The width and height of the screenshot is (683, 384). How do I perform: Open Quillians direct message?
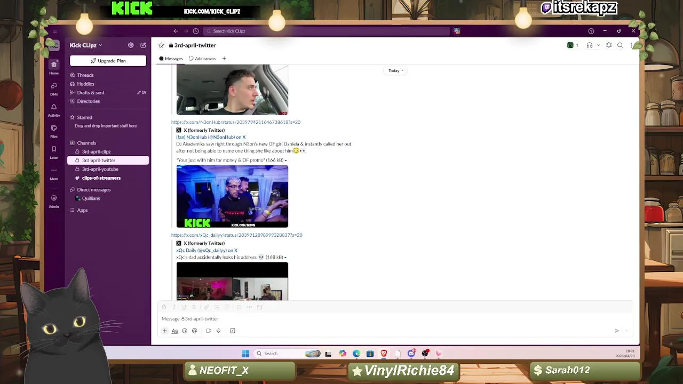click(x=108, y=198)
